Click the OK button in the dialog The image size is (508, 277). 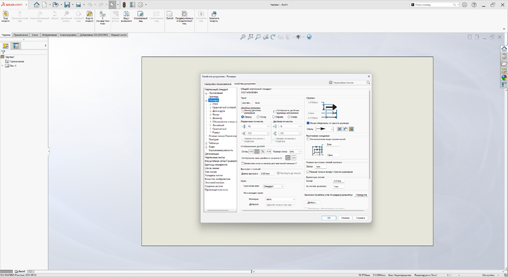[x=329, y=218]
